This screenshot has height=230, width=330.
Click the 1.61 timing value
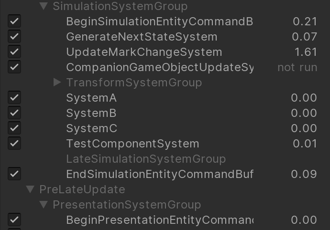pyautogui.click(x=306, y=52)
